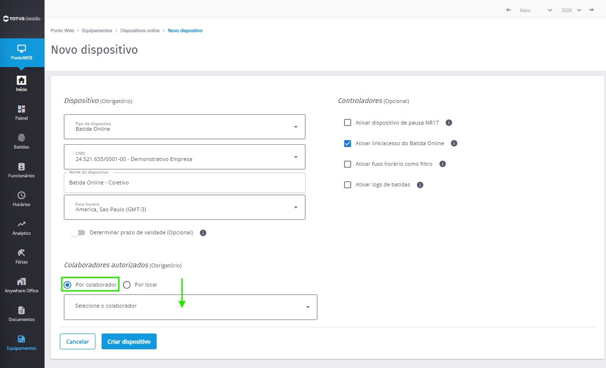Open the CNPJ dropdown
606x368 pixels.
(184, 157)
